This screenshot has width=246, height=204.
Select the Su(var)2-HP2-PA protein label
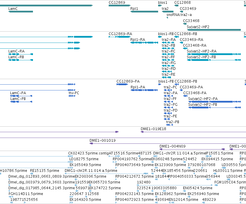[x=203, y=99]
